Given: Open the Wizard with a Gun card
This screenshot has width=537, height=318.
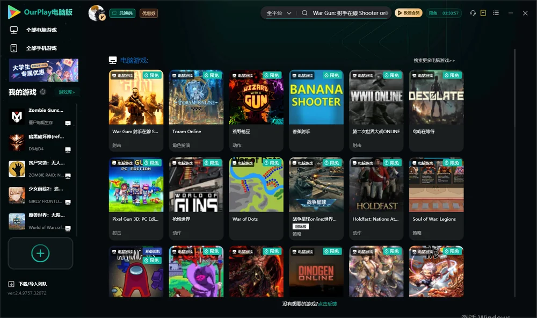Looking at the screenshot, I should pyautogui.click(x=256, y=111).
